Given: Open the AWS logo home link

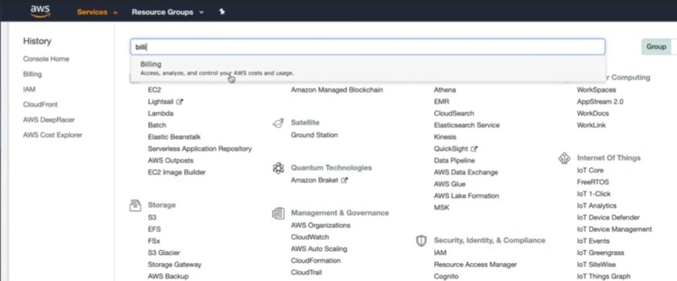Looking at the screenshot, I should point(40,11).
